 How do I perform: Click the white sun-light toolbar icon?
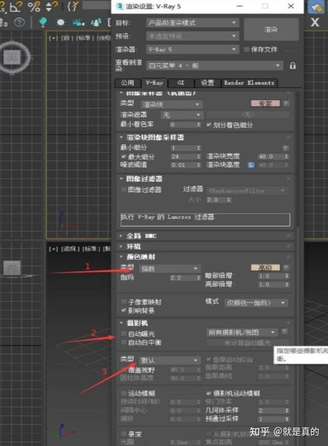coord(61,22)
